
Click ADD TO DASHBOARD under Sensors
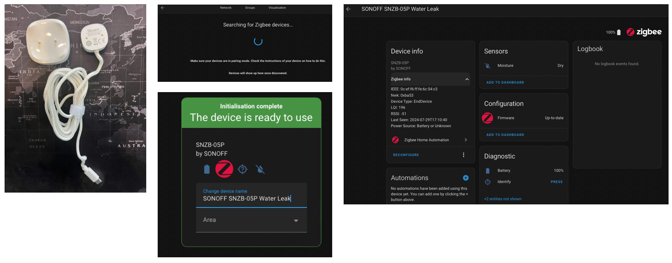[505, 82]
